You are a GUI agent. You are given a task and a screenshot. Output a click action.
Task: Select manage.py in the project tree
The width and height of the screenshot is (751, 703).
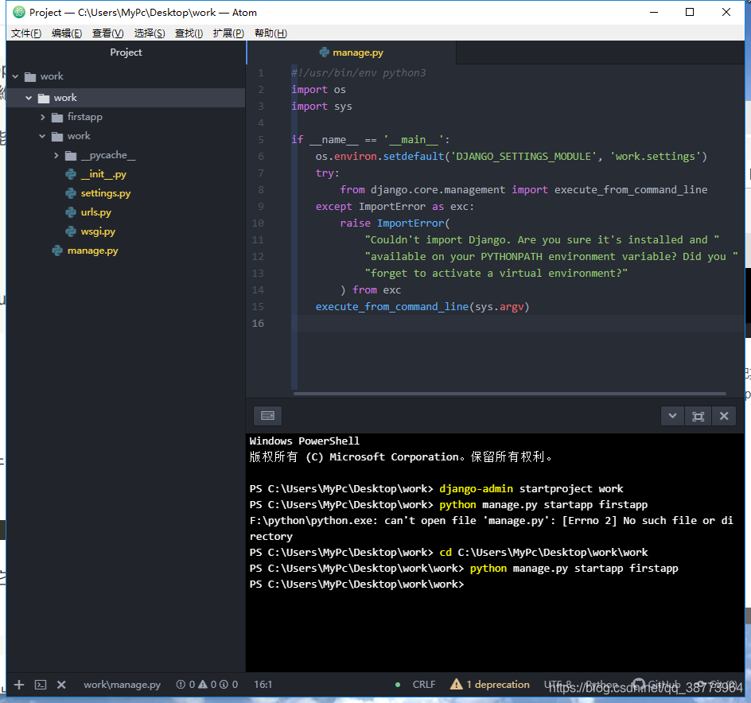click(92, 251)
